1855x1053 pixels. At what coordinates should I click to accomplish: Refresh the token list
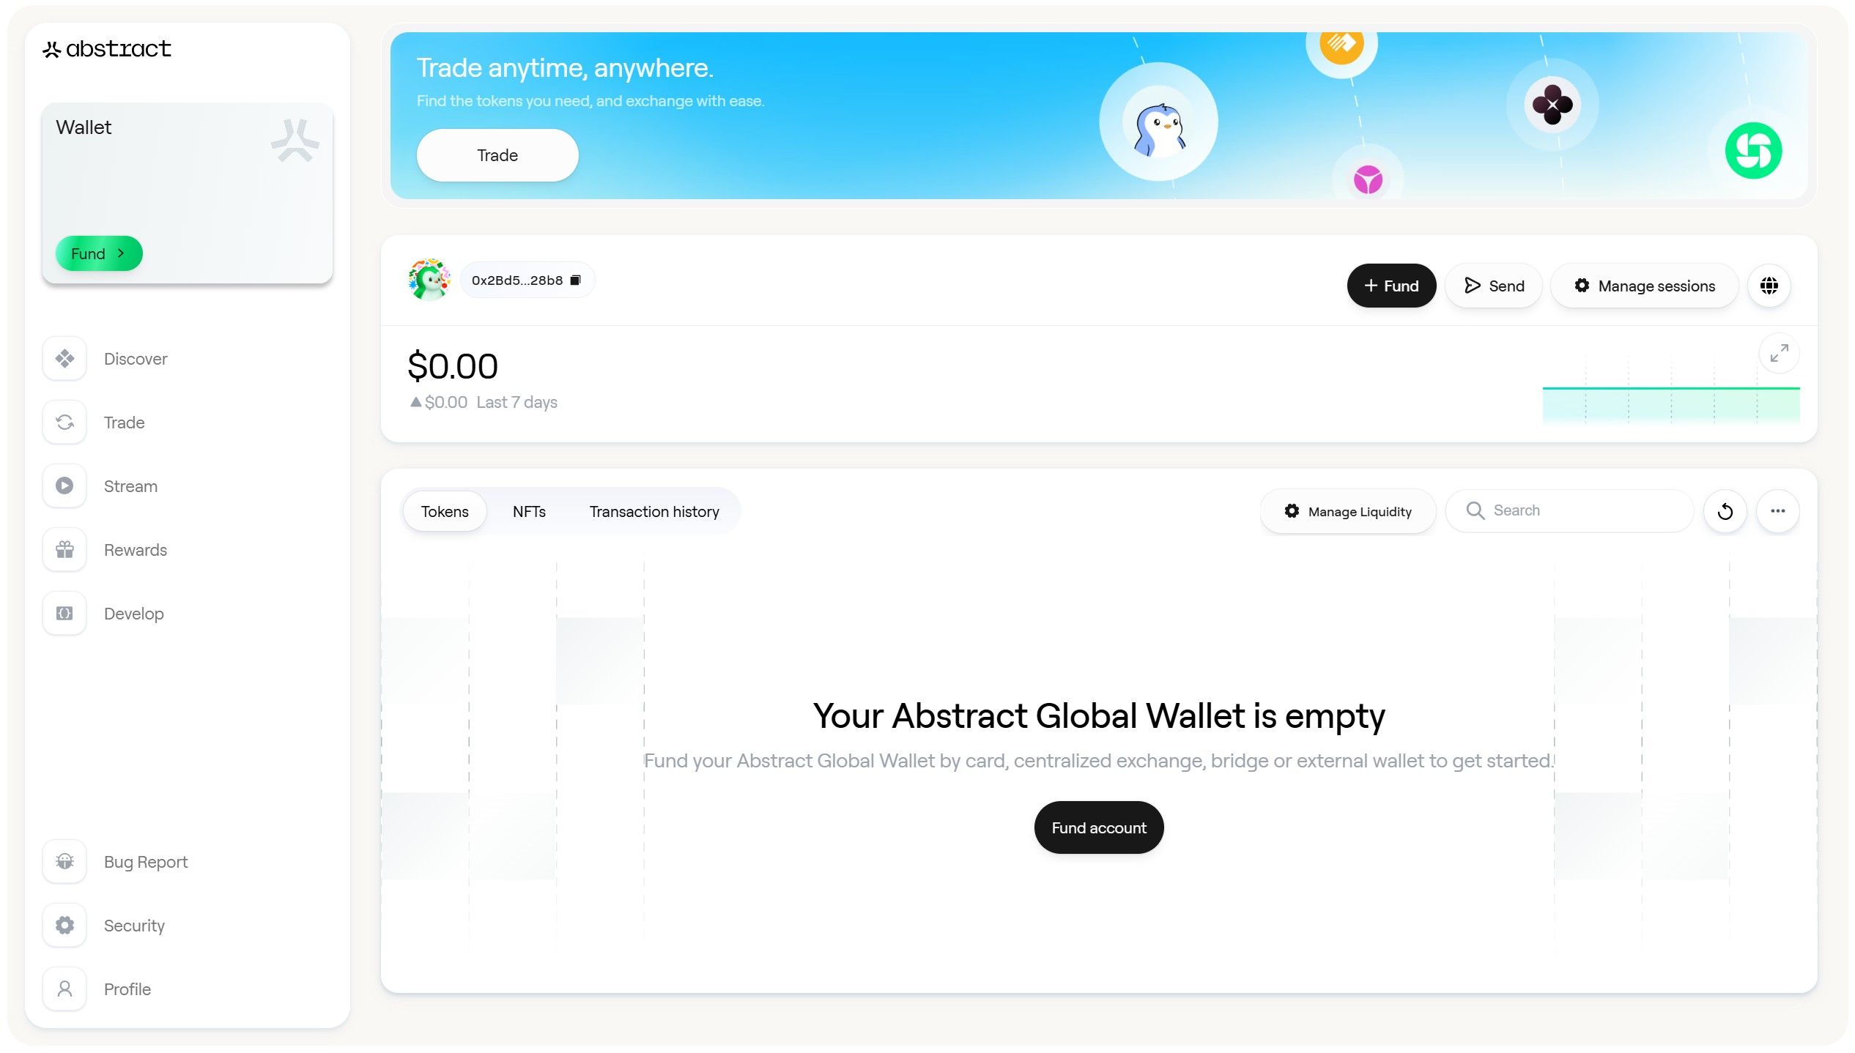[1725, 511]
